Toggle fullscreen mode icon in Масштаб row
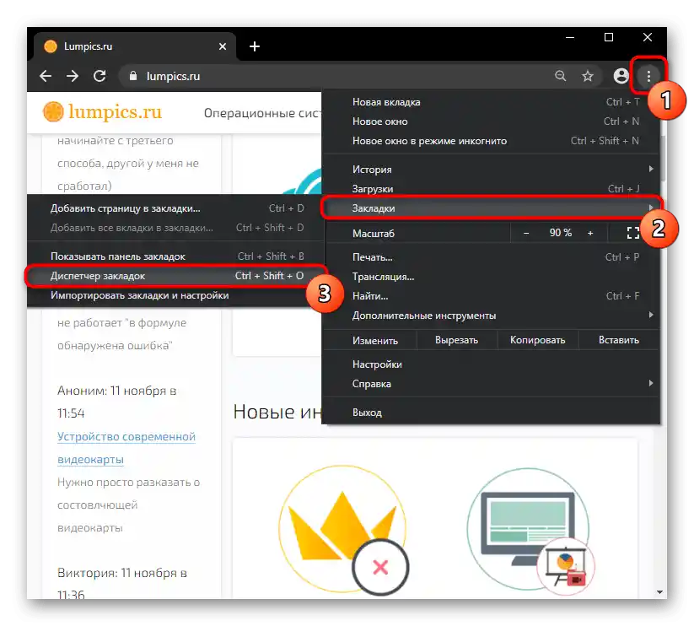The height and width of the screenshot is (626, 694). [x=633, y=233]
